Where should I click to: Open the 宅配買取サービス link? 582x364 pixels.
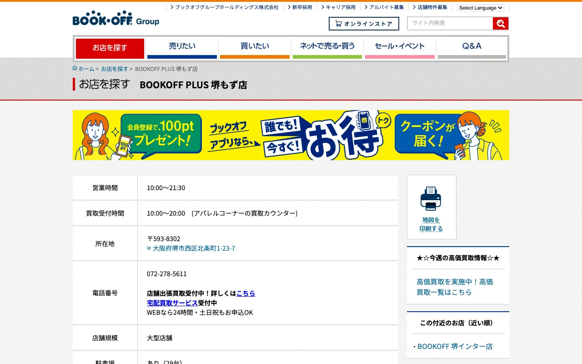pos(172,303)
